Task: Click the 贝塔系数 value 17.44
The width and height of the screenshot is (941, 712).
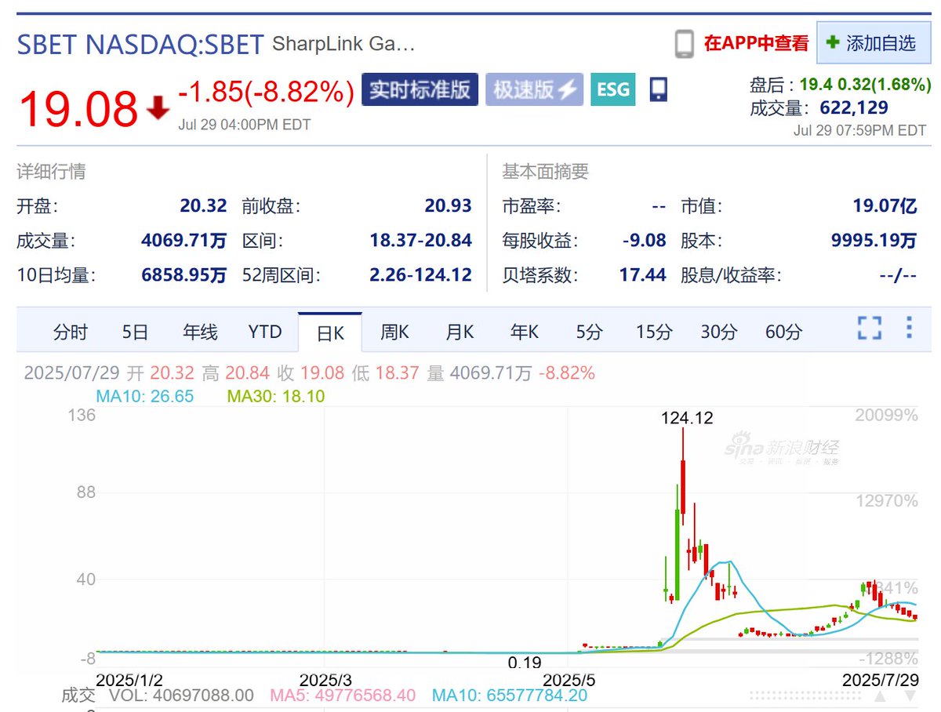Action: click(642, 275)
